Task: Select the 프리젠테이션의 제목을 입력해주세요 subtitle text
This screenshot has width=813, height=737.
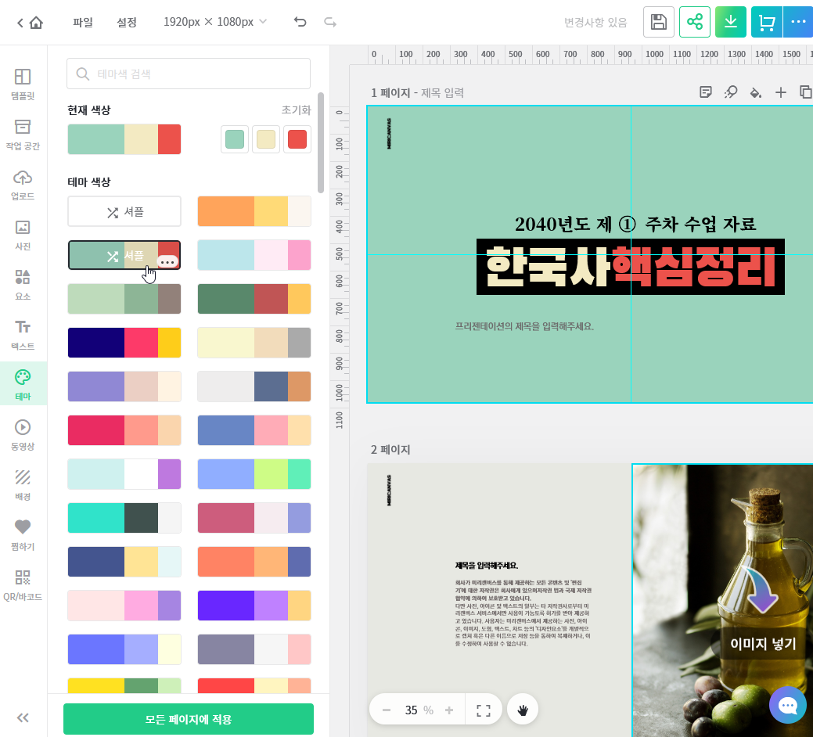Action: click(x=524, y=326)
